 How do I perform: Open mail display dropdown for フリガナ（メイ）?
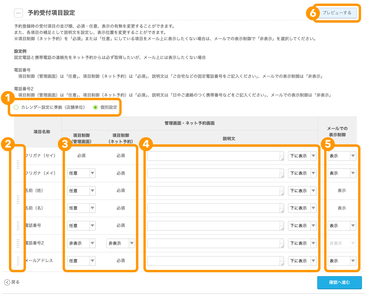tap(342, 173)
